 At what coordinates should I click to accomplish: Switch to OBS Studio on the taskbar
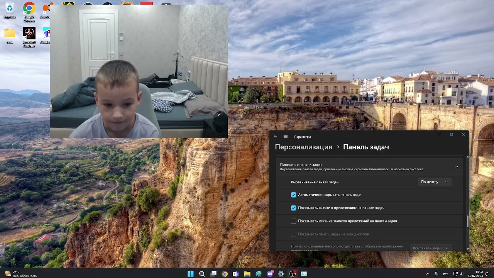tap(293, 274)
